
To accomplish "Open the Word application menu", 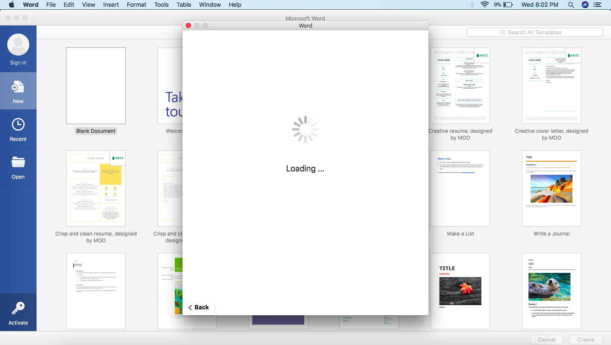I will [x=31, y=5].
